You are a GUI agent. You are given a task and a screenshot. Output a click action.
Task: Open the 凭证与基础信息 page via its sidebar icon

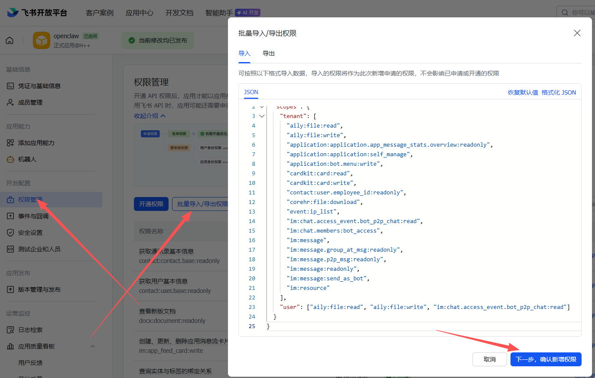[x=10, y=85]
